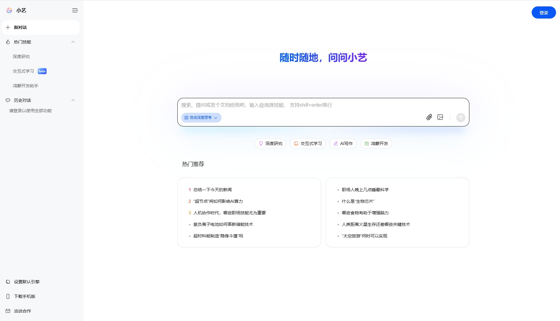Viewport: 560px width, 321px height.
Task: Click the 登录 button
Action: click(x=544, y=12)
